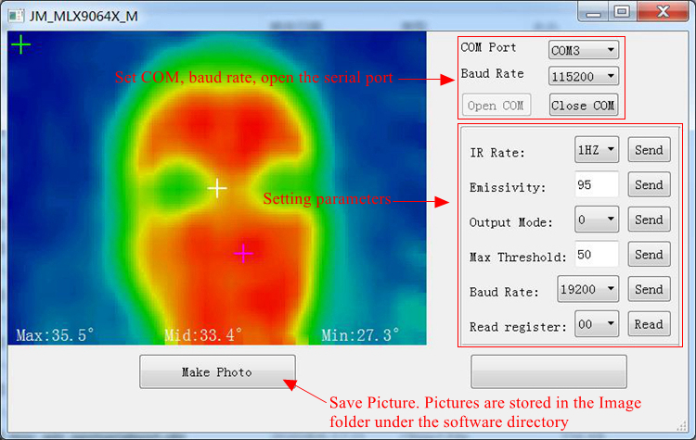Image resolution: width=696 pixels, height=440 pixels.
Task: Open the parameter Baud Rate dropdown showing 19200
Action: tap(587, 289)
